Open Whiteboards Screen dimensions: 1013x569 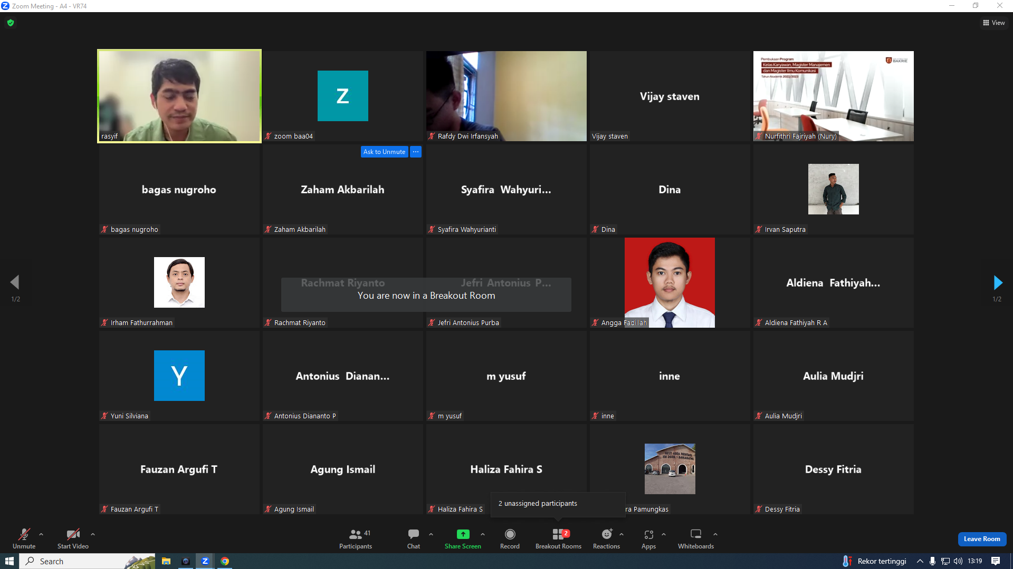click(x=696, y=538)
